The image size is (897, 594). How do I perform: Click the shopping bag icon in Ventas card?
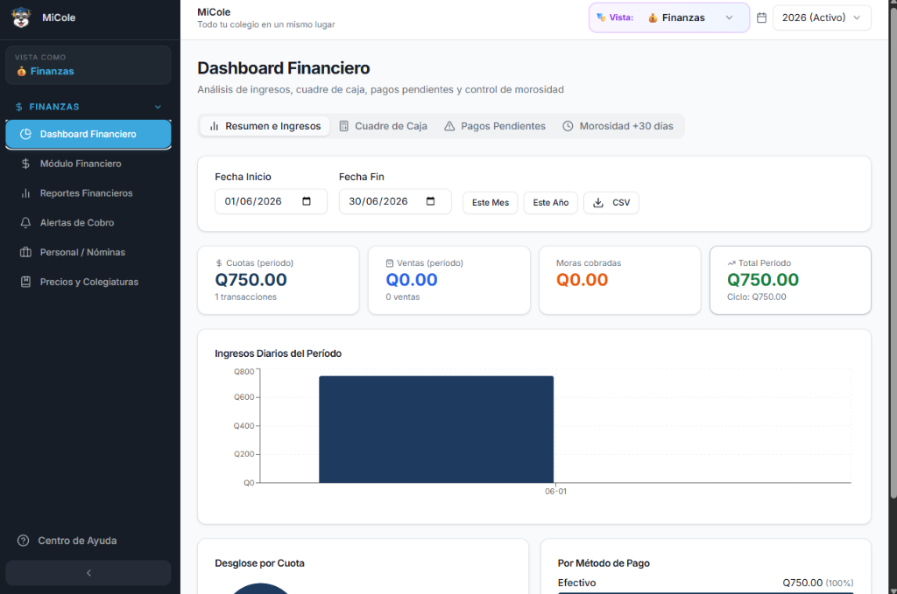tap(390, 263)
